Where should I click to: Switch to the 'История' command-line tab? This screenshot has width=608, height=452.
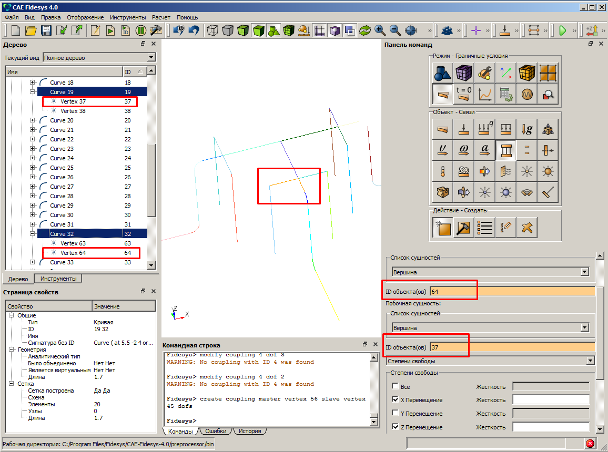(250, 431)
